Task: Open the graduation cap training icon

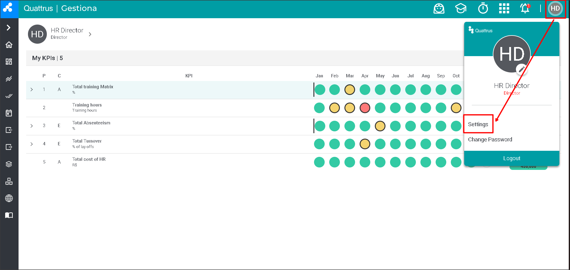Action: [461, 8]
